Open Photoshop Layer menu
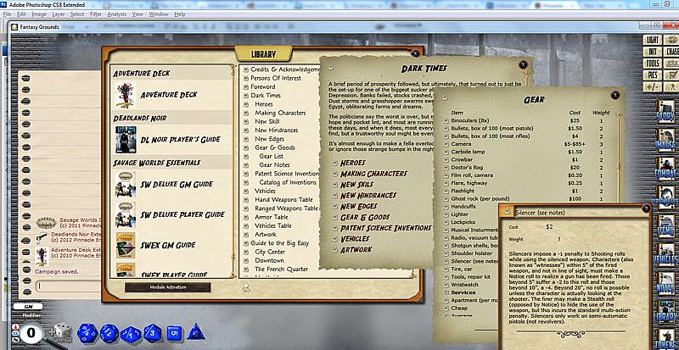This screenshot has height=350, width=679. (x=58, y=14)
